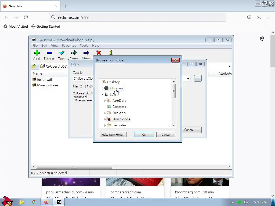The width and height of the screenshot is (275, 206).
Task: Click the Copy arrow icon in 7-Zip toolbar
Action: pos(74,53)
